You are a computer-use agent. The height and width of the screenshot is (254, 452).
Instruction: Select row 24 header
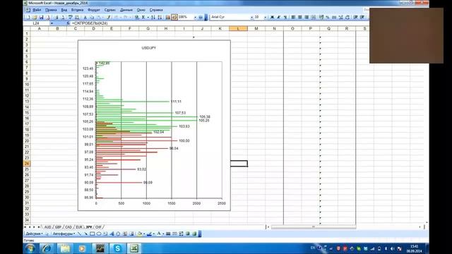[x=27, y=163]
